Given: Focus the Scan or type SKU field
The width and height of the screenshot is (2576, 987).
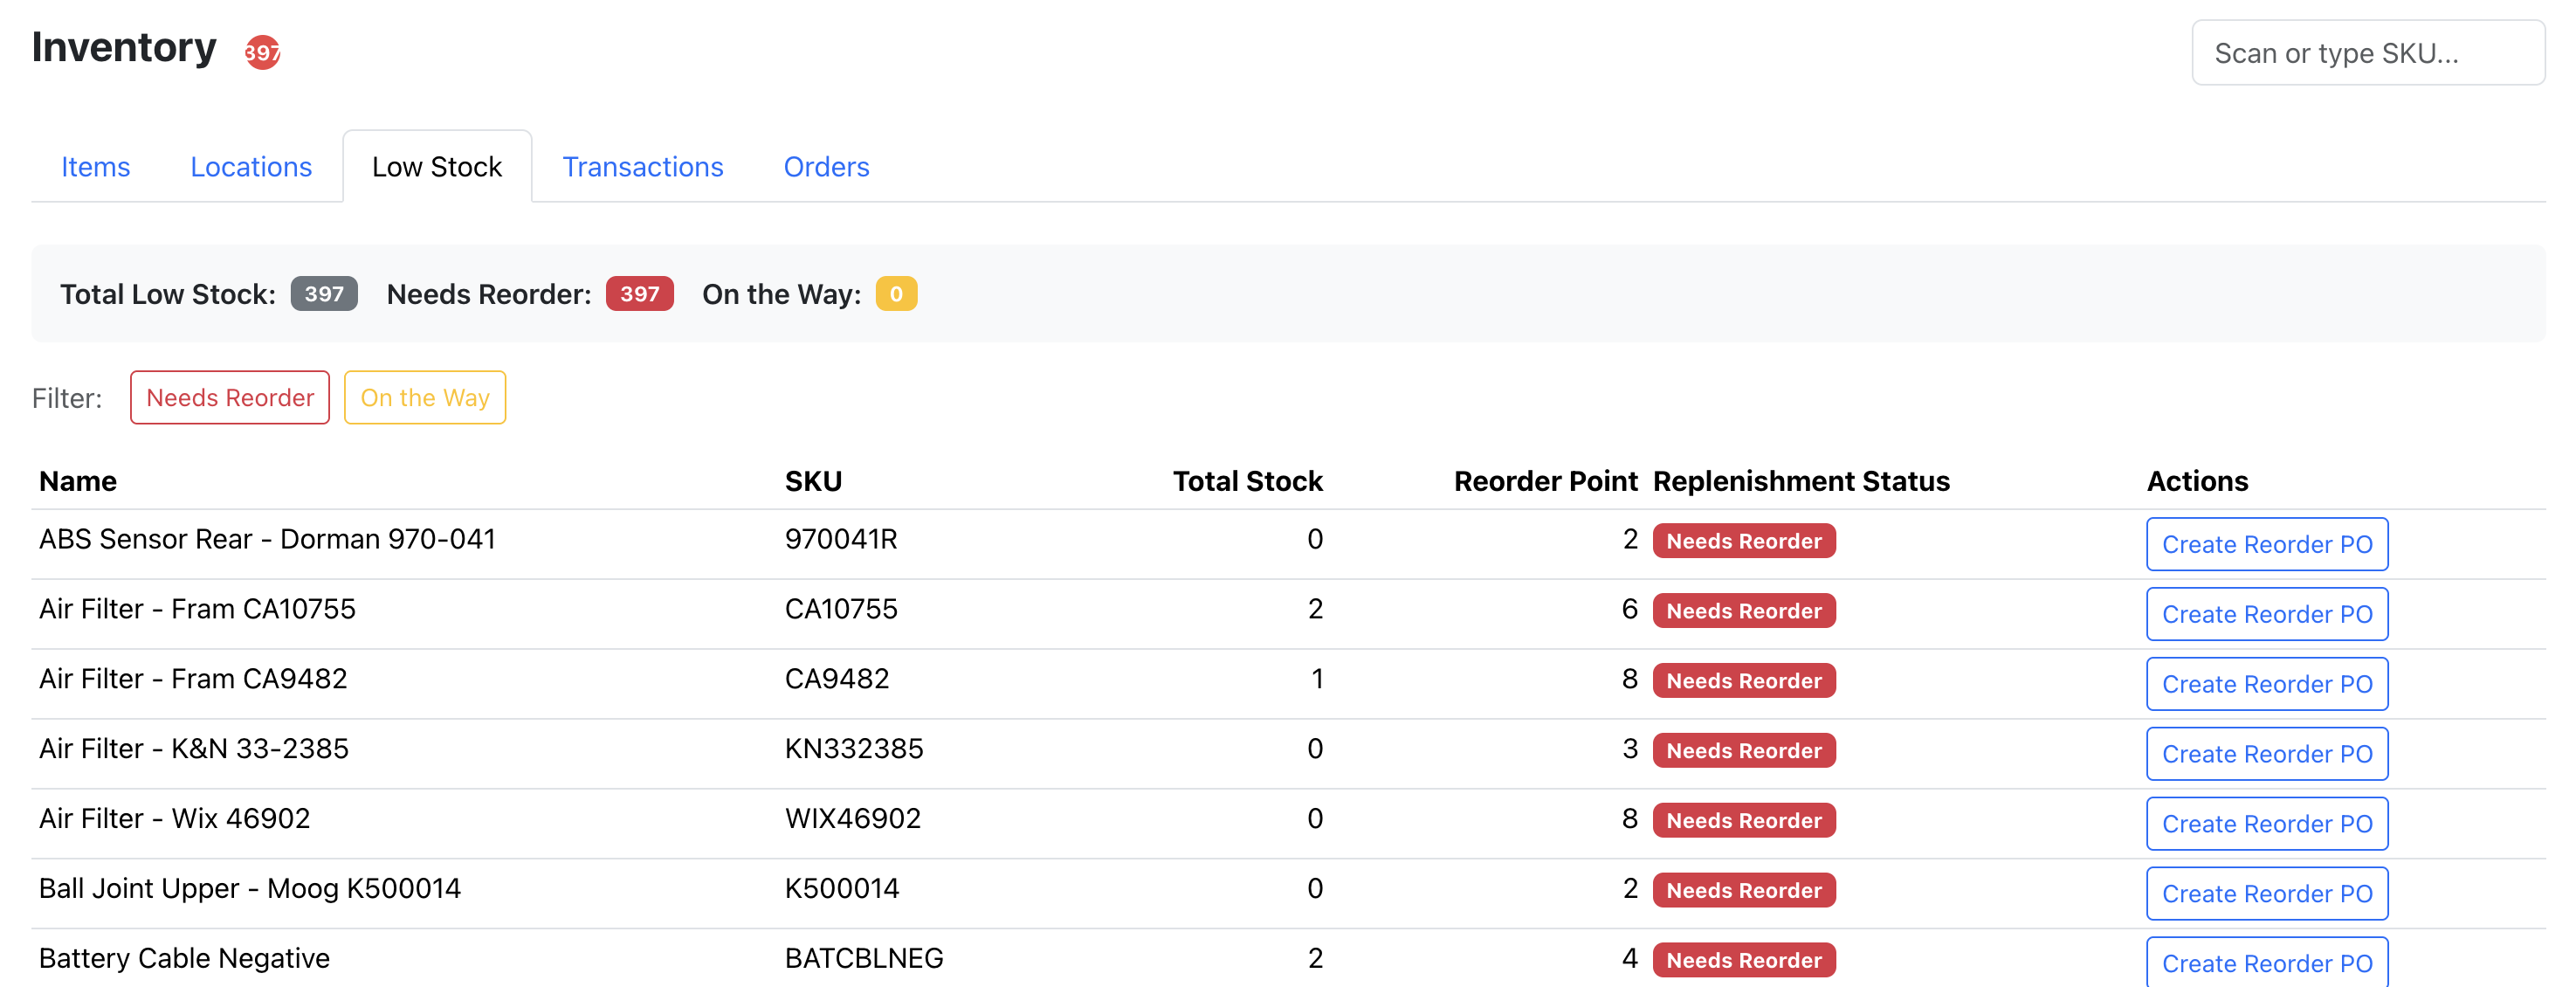Looking at the screenshot, I should 2368,53.
